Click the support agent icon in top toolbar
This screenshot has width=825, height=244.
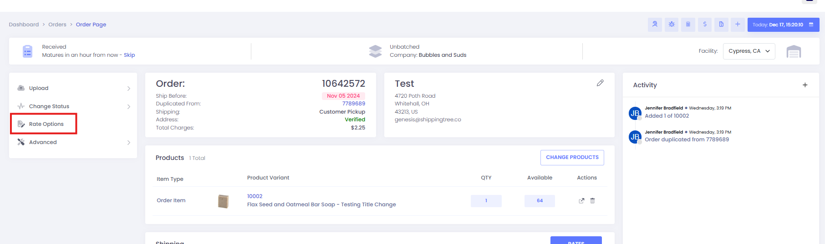pos(655,25)
